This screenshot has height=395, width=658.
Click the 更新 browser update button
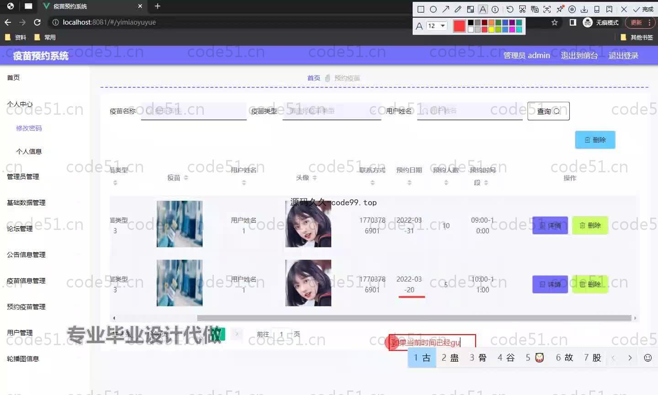click(641, 22)
